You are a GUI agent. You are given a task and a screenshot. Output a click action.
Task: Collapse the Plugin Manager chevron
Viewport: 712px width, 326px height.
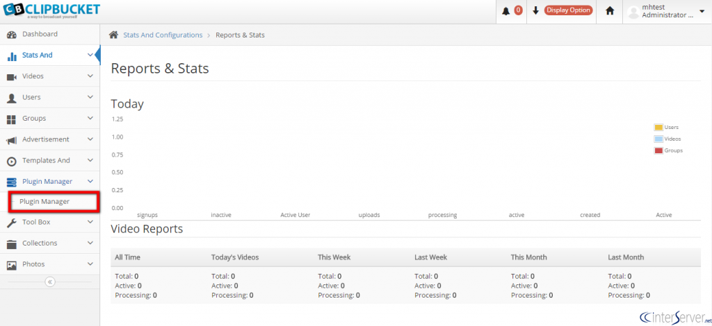(90, 181)
